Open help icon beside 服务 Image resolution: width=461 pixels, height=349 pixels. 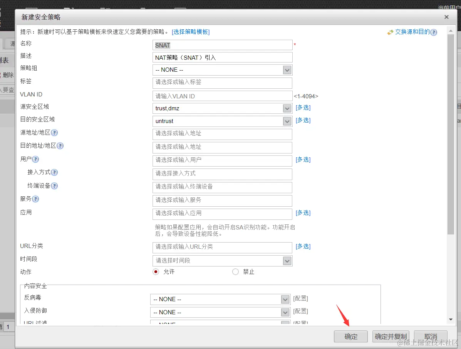[x=35, y=199]
